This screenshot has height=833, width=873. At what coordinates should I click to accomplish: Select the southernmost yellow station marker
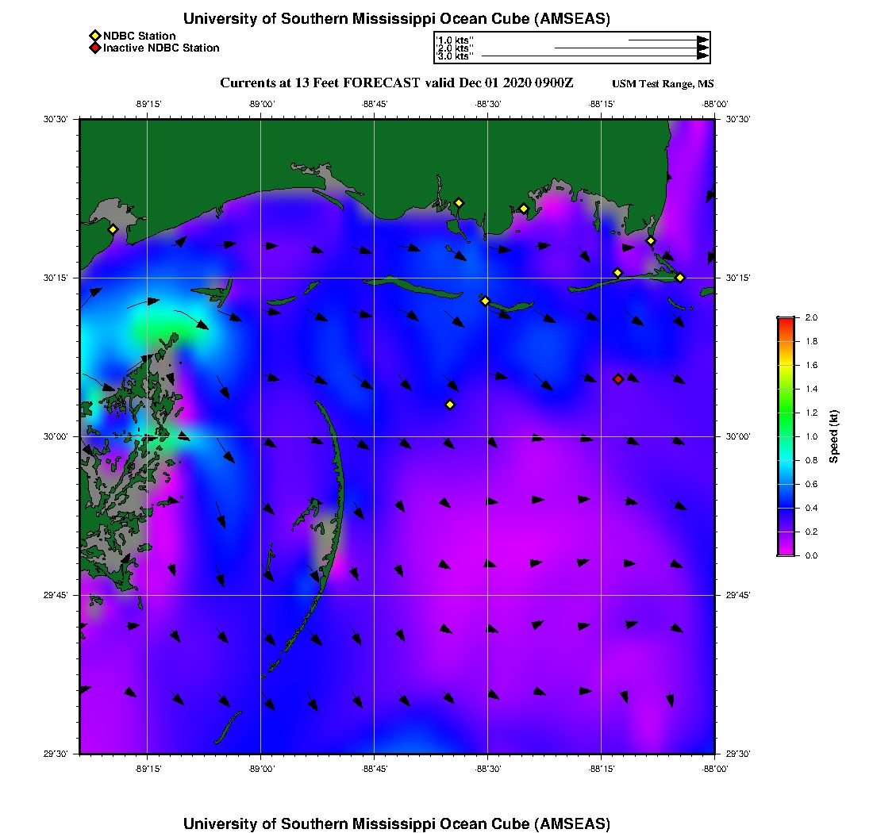coord(450,405)
